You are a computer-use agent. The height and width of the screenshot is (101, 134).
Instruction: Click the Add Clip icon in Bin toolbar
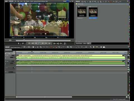90,2
